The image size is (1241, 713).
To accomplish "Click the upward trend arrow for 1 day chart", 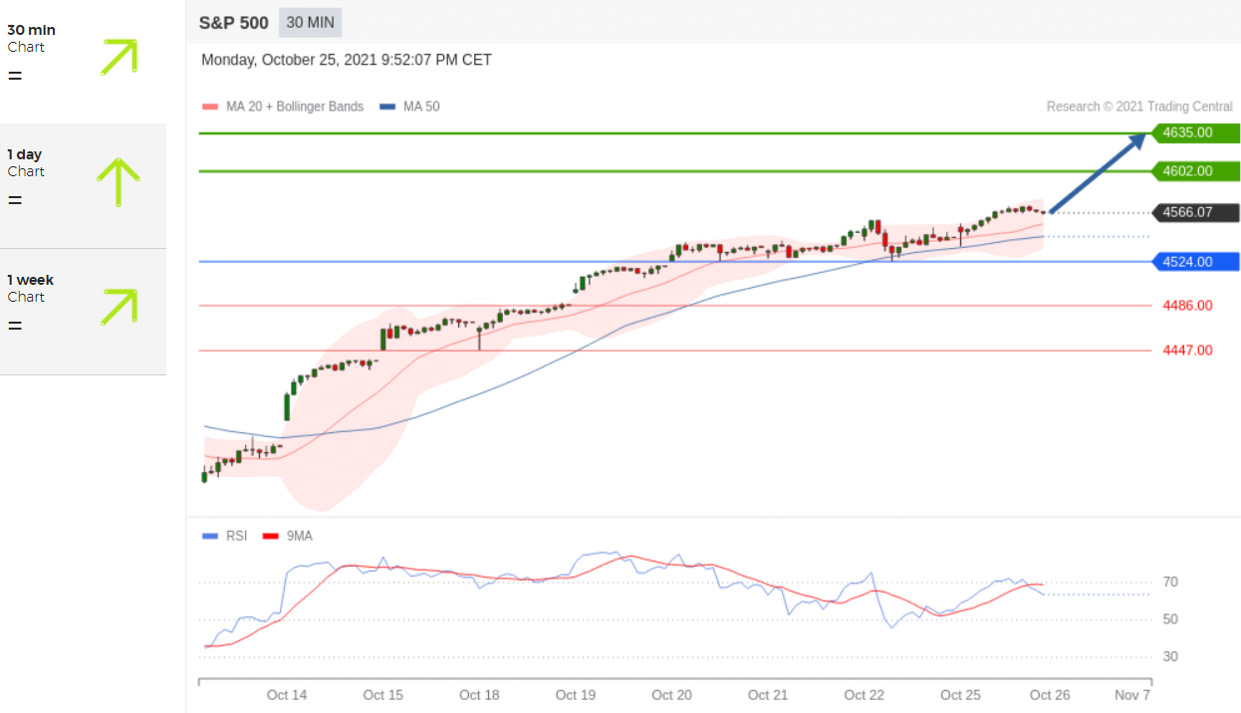I will 119,182.
